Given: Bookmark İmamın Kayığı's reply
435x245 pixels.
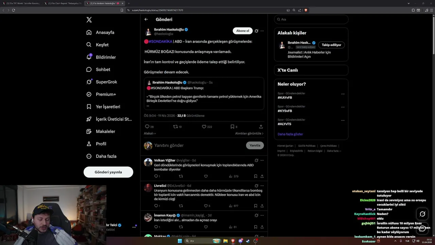Looking at the screenshot, I should [256, 227].
